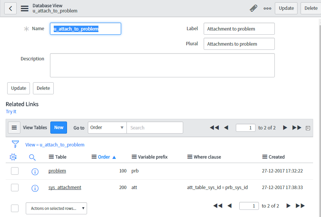This screenshot has width=321, height=217.
Task: Click the list search magnifier icon
Action: (x=33, y=157)
